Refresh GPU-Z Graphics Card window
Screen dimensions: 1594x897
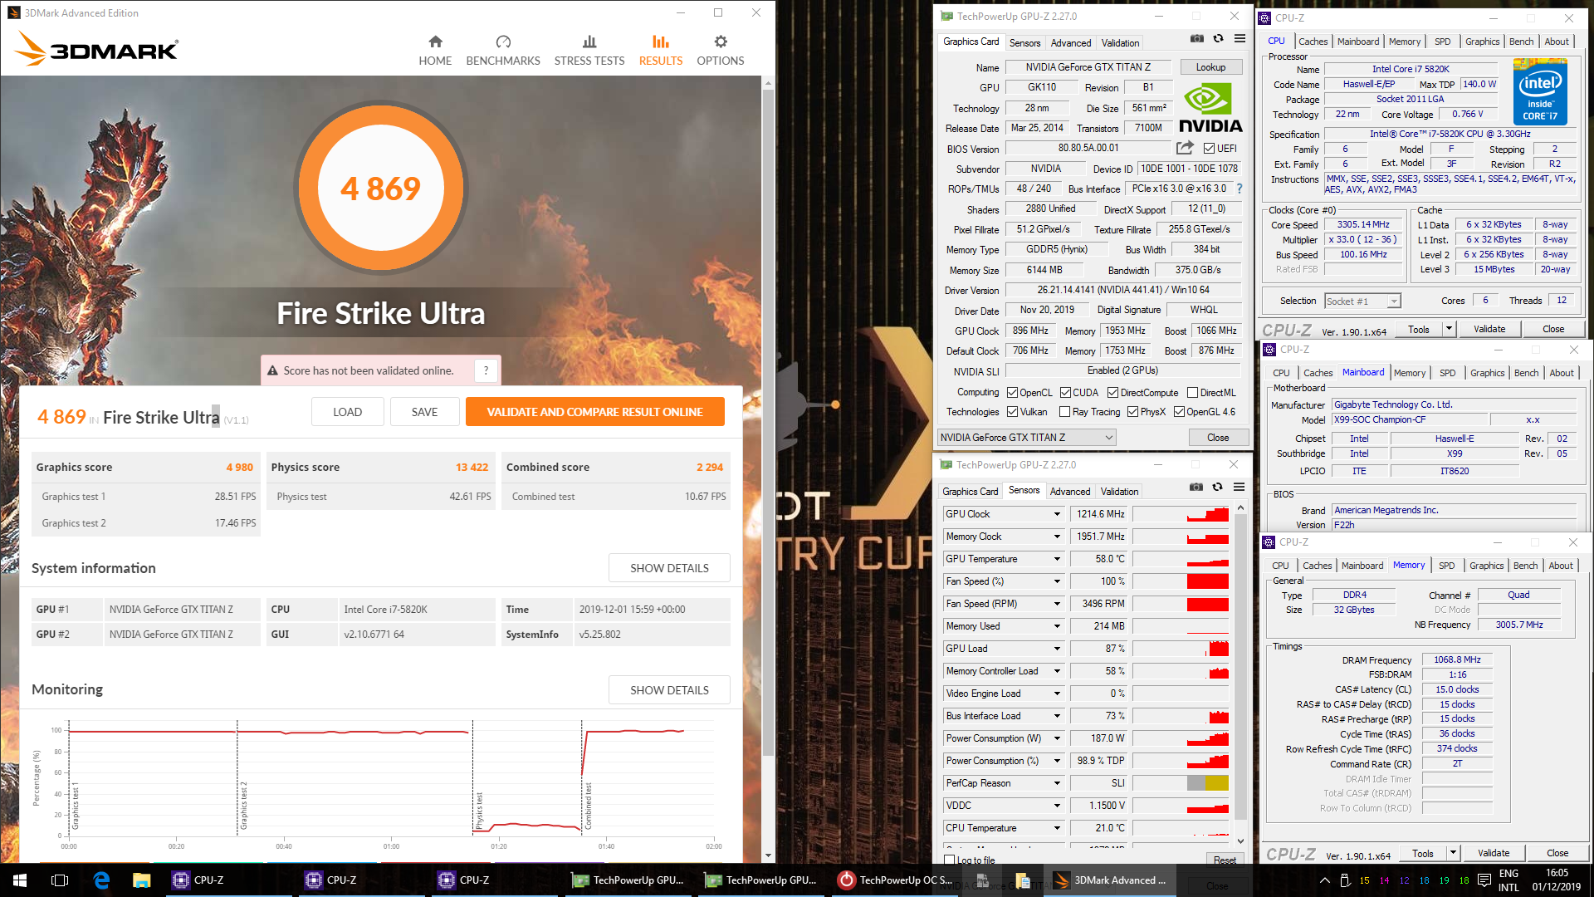click(x=1218, y=38)
